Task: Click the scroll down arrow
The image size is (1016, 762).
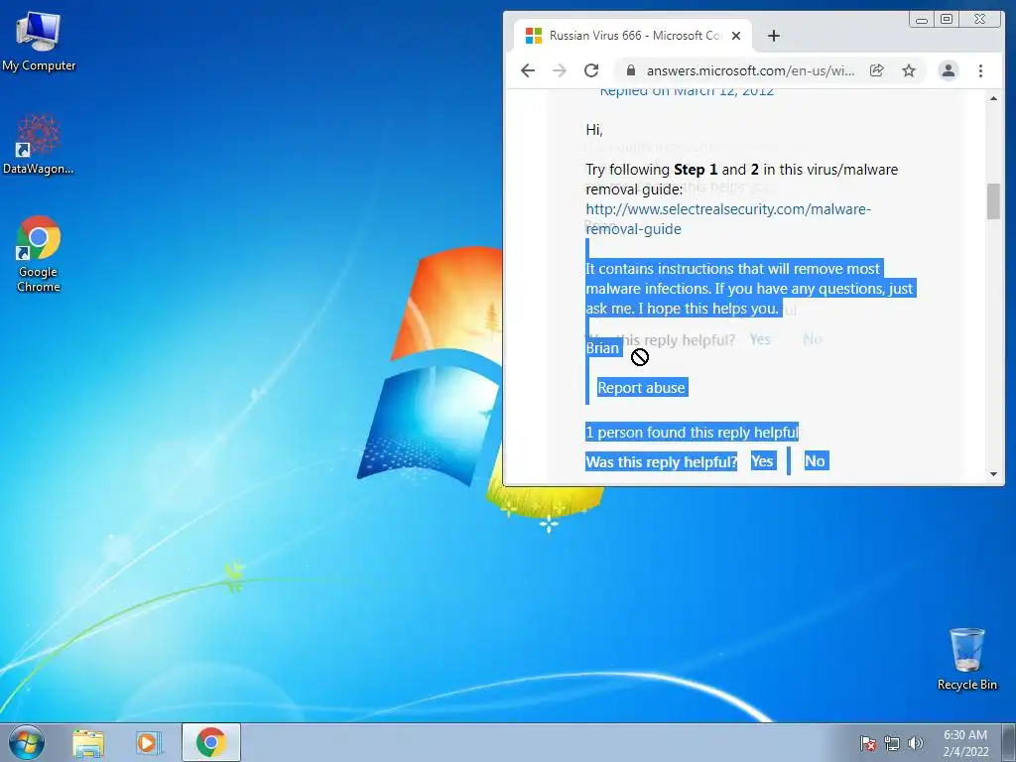Action: pos(993,474)
